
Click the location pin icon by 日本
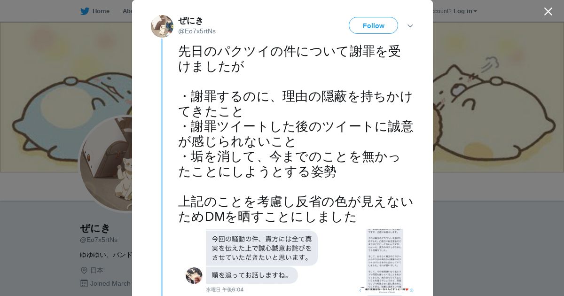click(84, 270)
